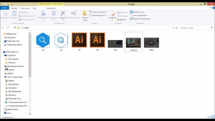Image resolution: width=215 pixels, height=121 pixels.
Task: Click the image path in address bar
Action: click(x=26, y=28)
